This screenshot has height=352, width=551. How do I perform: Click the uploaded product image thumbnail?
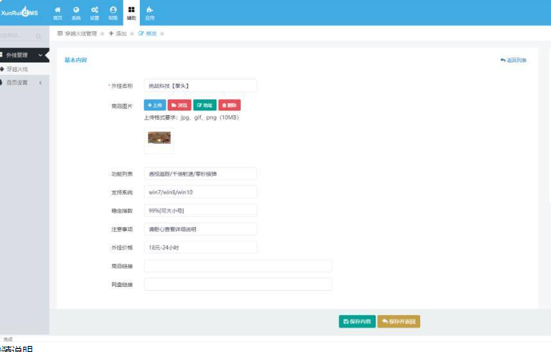click(x=159, y=138)
